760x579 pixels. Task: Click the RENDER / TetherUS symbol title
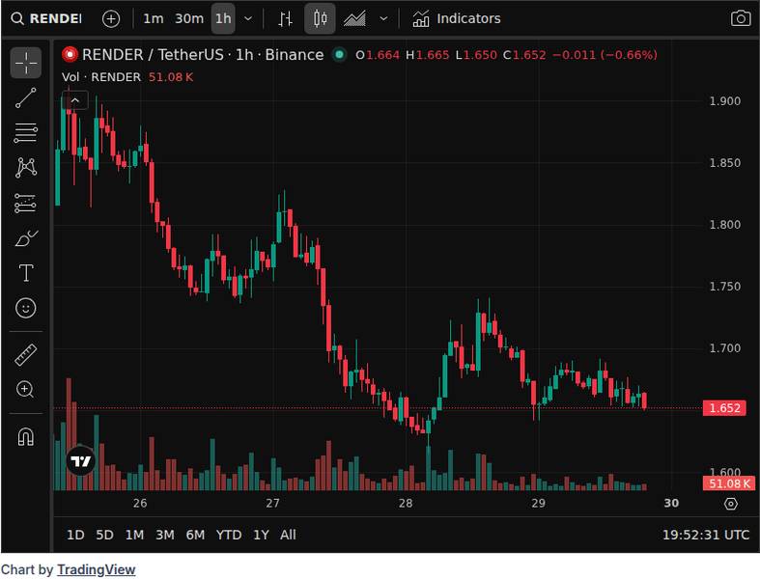(x=203, y=55)
